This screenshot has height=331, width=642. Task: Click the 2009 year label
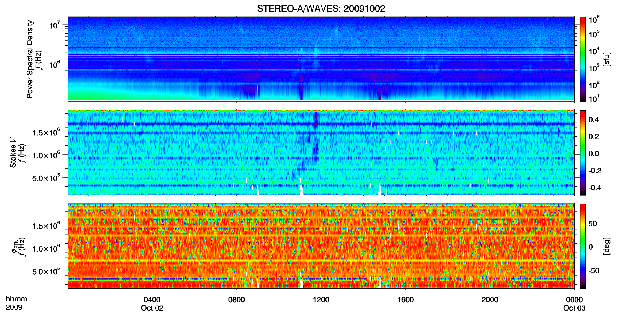(x=14, y=307)
